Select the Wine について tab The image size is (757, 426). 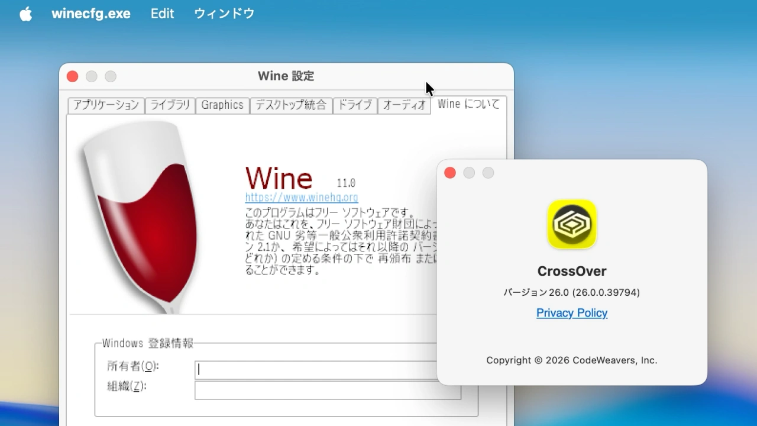click(x=468, y=104)
